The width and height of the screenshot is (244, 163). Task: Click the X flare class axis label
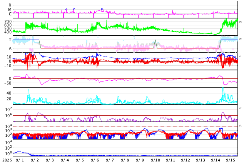click(x=10, y=5)
